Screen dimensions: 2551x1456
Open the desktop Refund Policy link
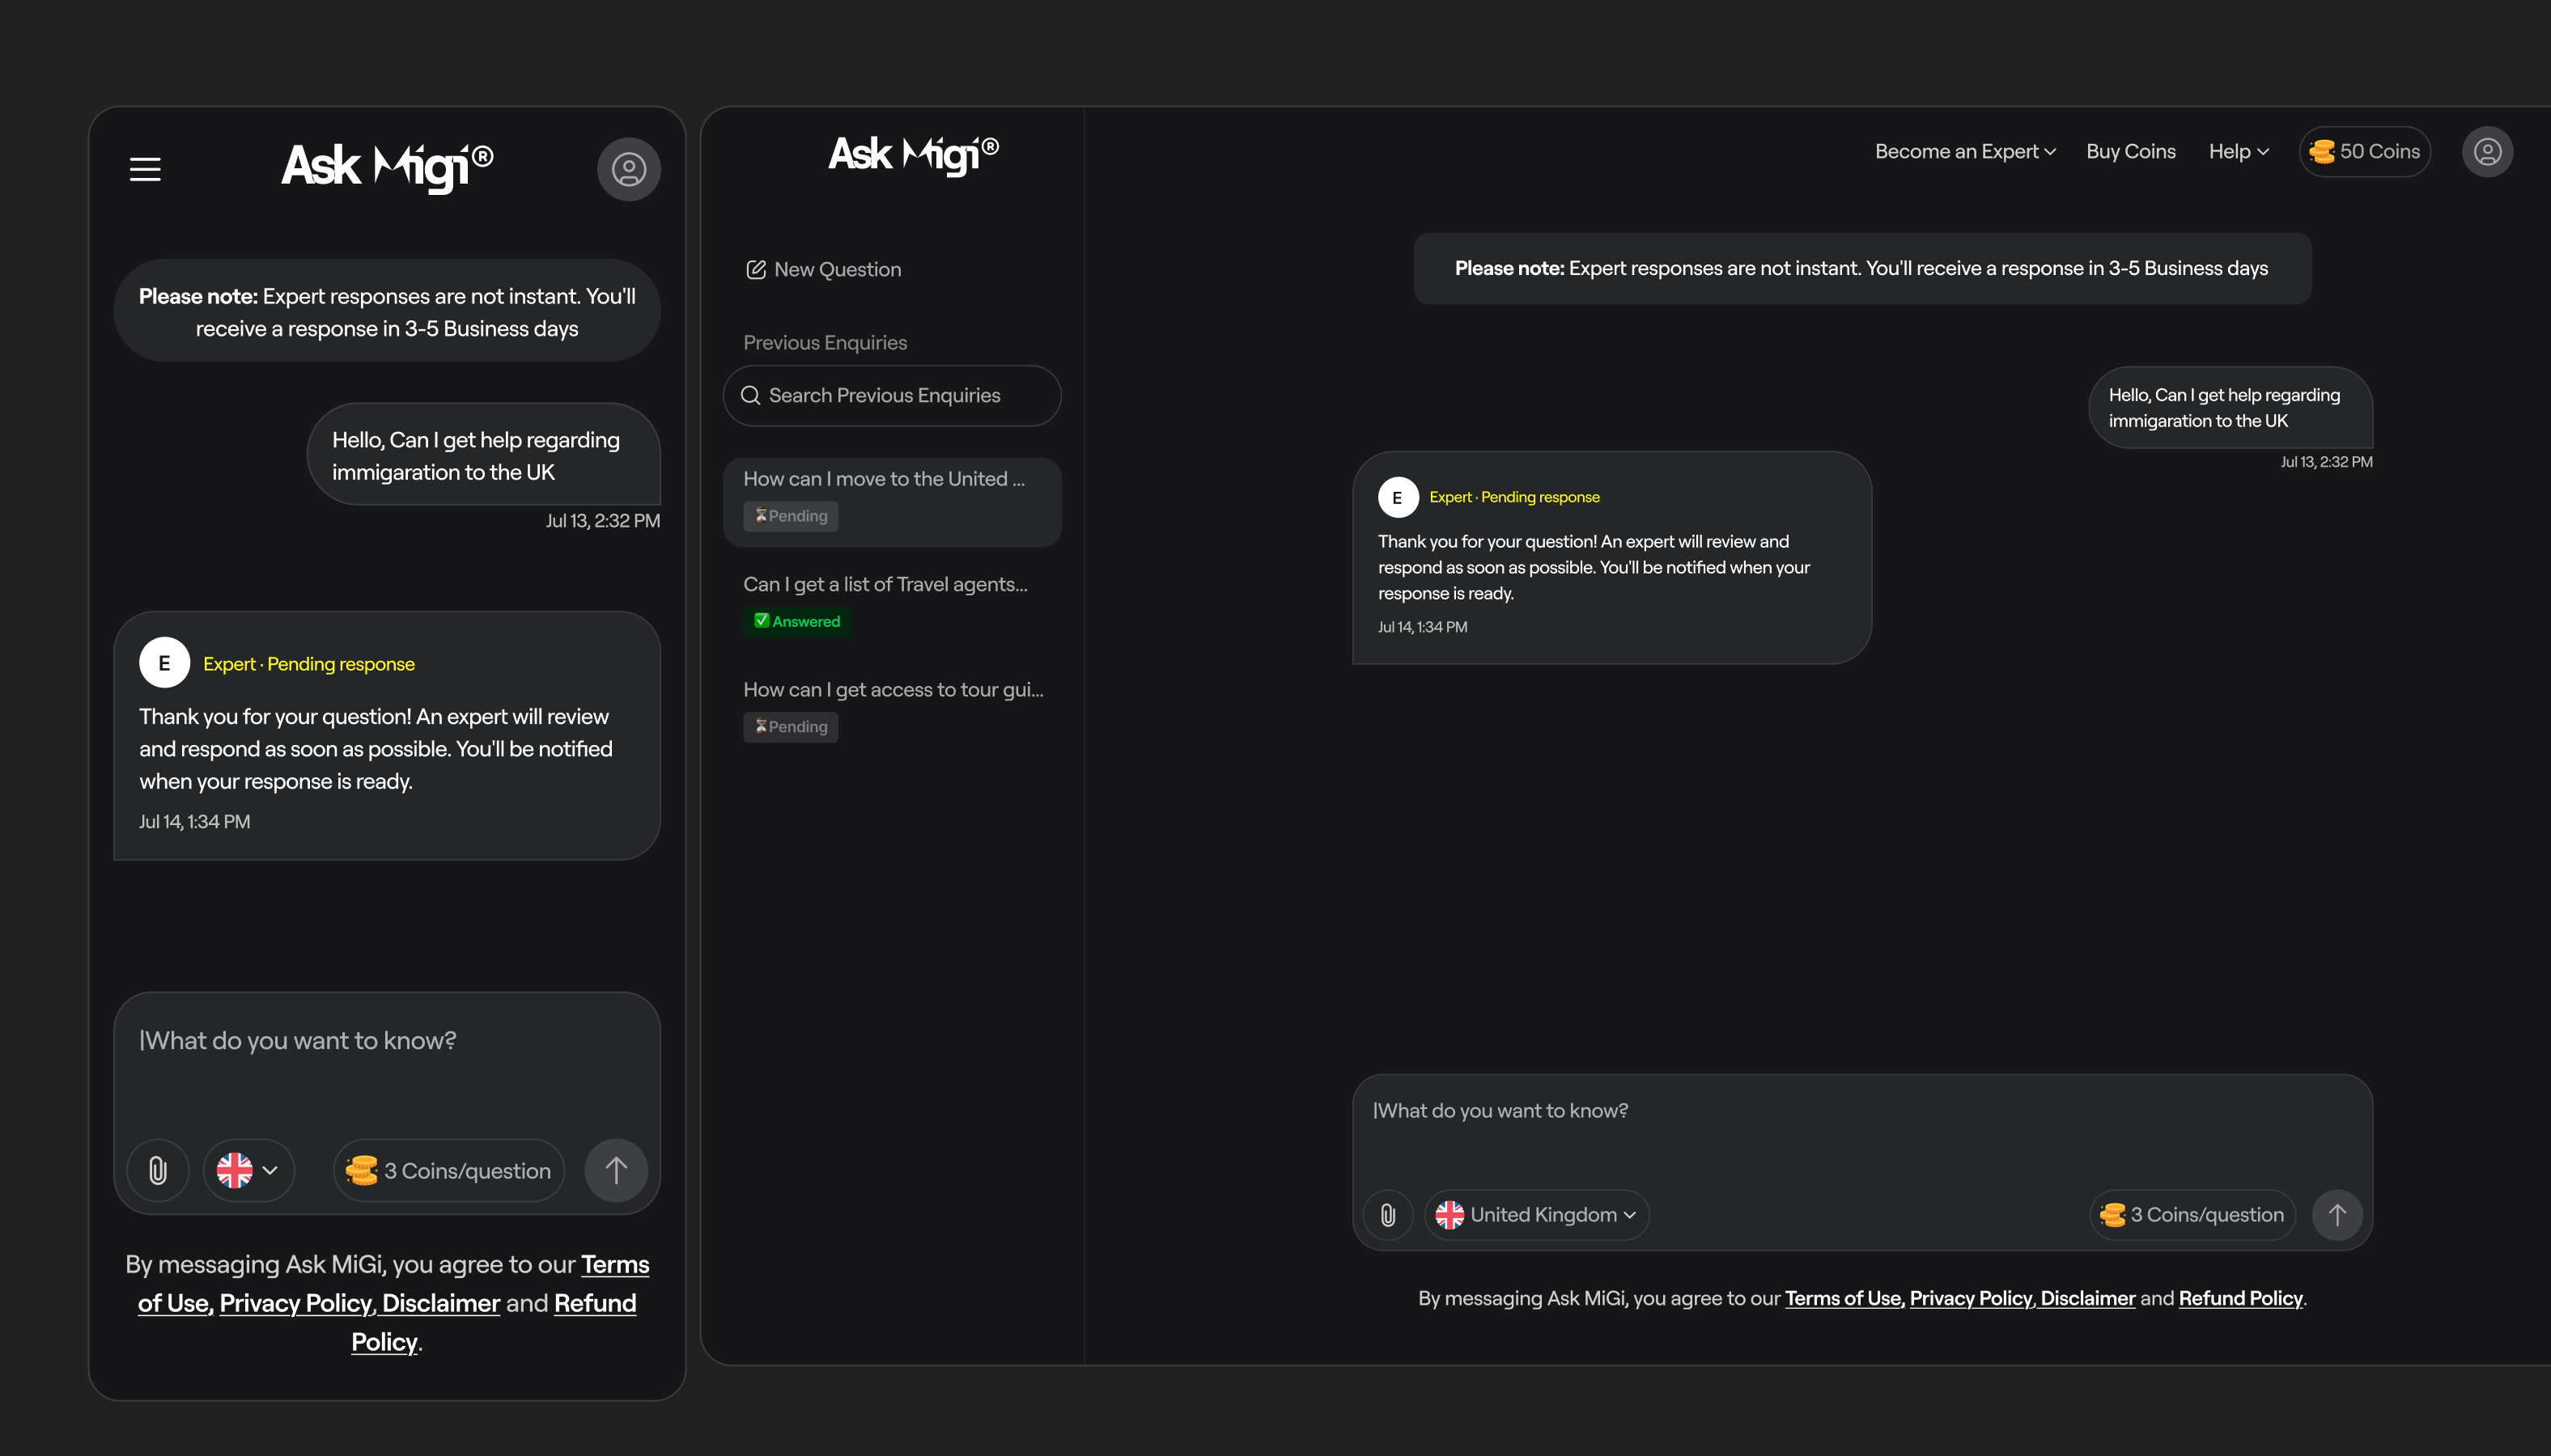(2240, 1298)
